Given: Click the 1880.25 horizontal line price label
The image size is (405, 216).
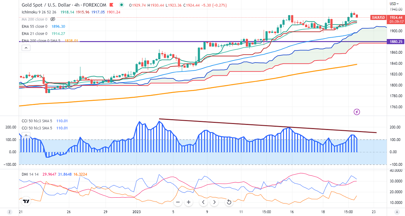Looking at the screenshot, I should [396, 42].
